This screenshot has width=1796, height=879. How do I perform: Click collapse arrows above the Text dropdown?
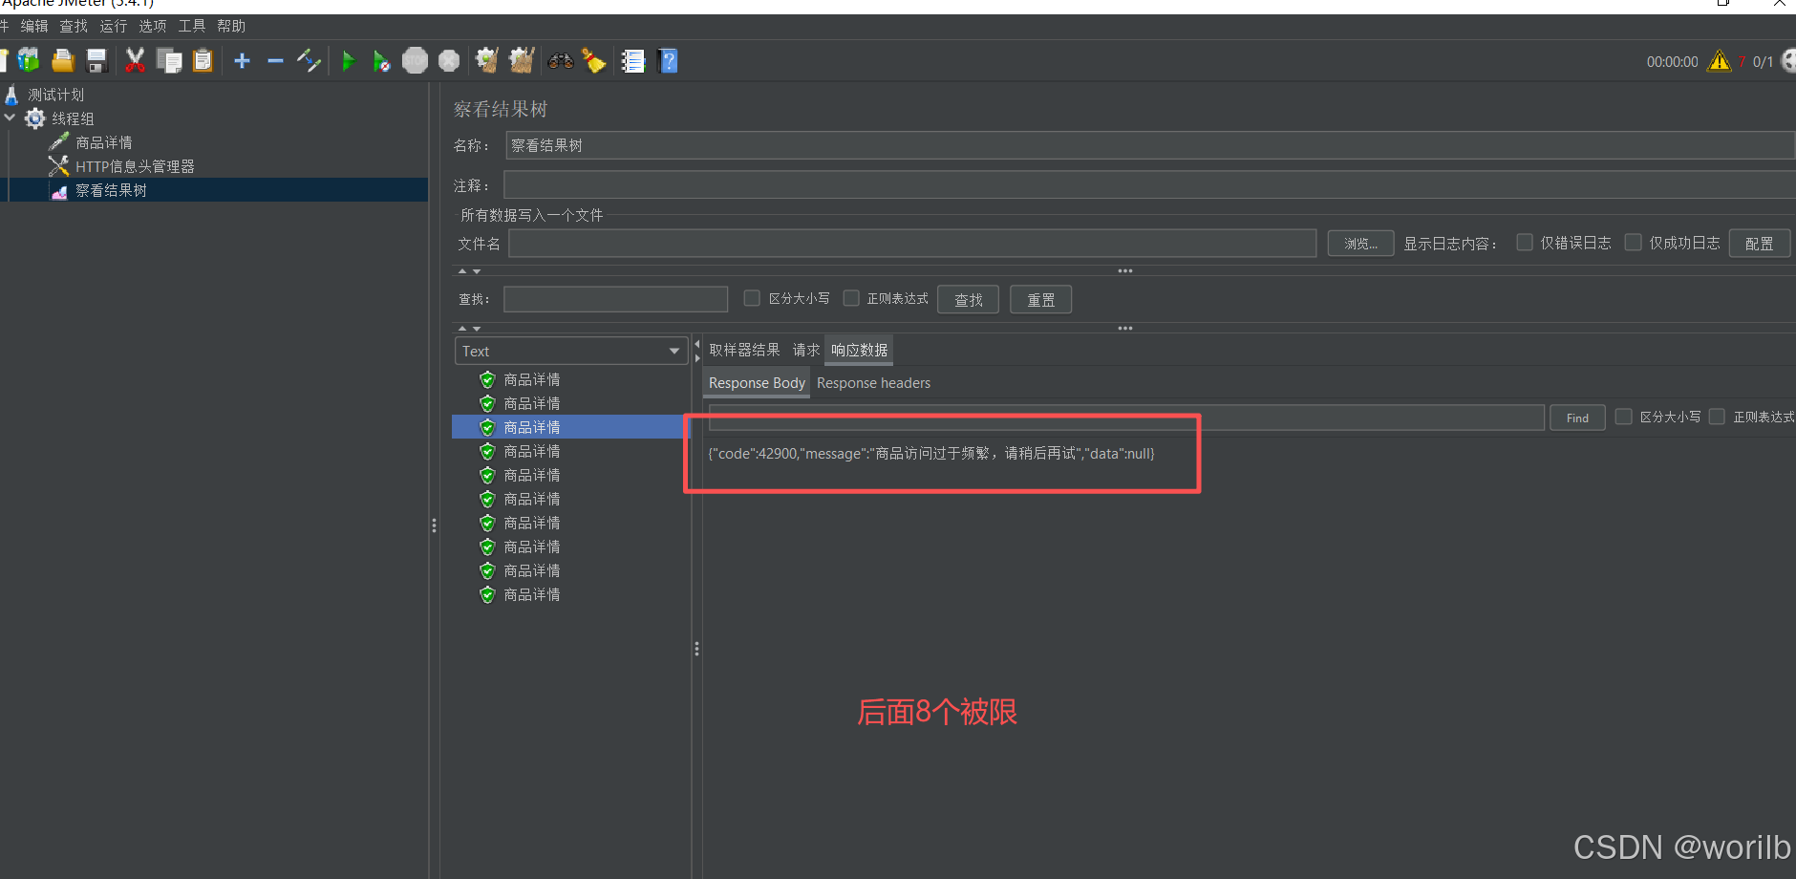(469, 329)
